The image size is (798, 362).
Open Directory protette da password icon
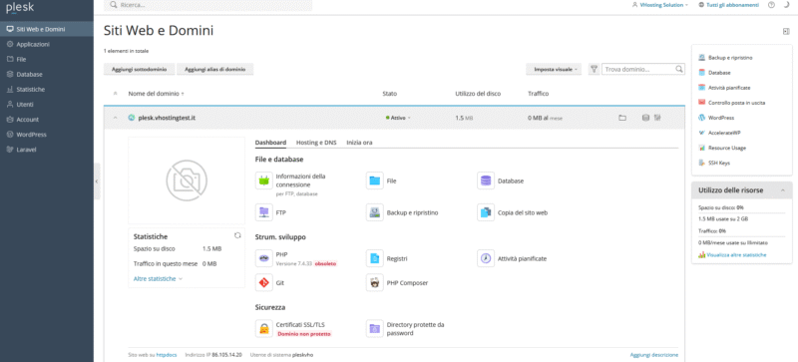click(x=375, y=328)
